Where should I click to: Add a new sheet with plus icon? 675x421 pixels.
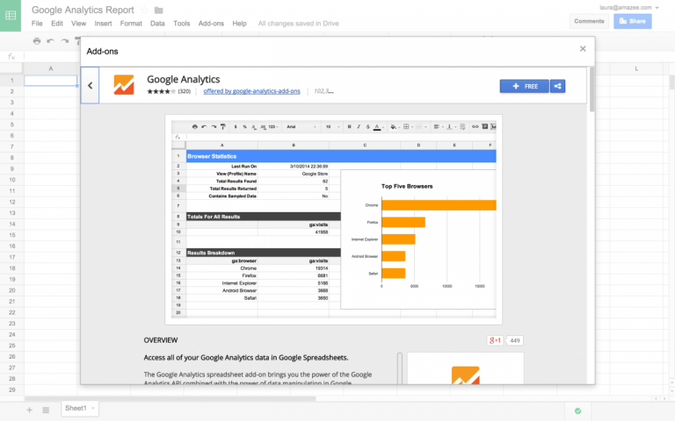(29, 410)
